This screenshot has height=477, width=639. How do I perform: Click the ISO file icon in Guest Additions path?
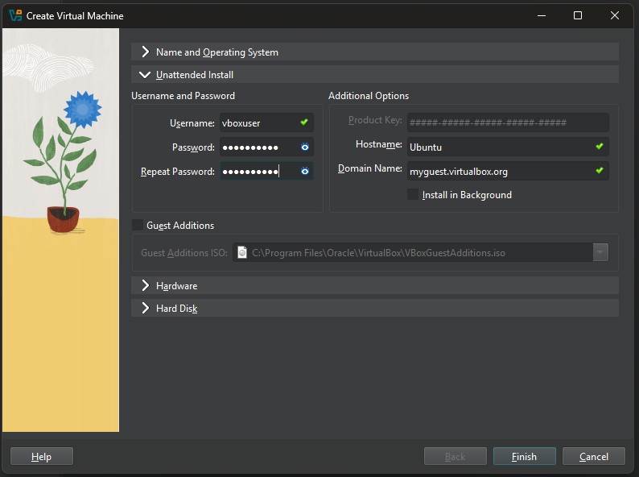point(242,253)
